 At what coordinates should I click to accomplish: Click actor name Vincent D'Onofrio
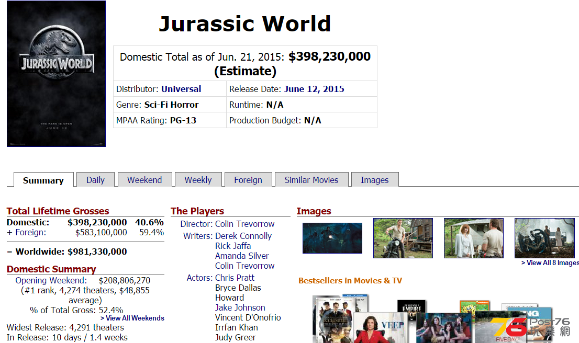click(x=248, y=317)
